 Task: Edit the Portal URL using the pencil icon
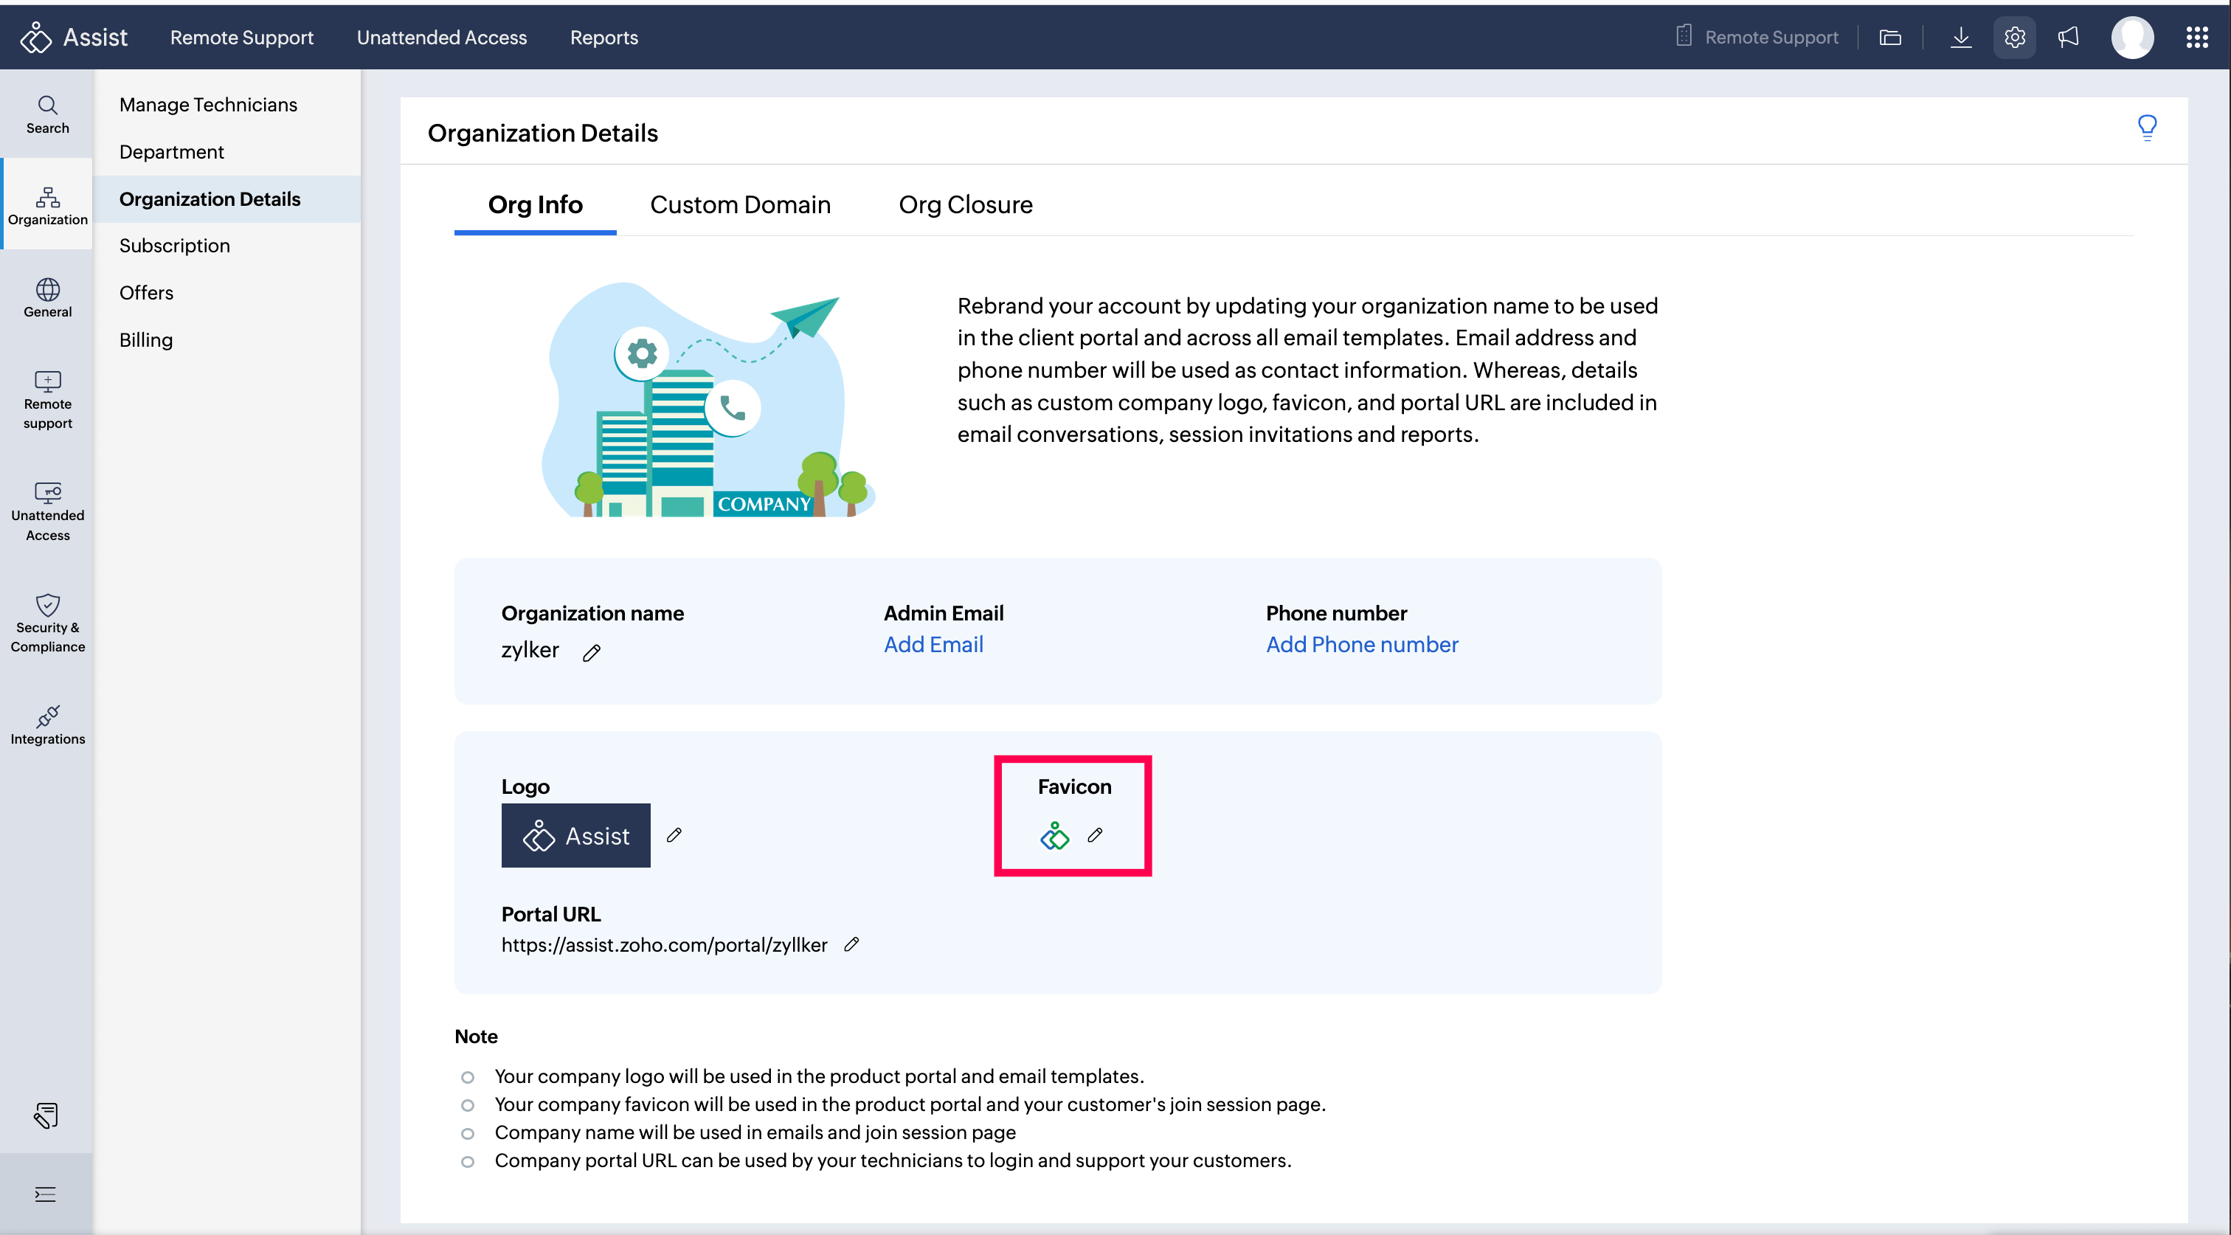click(851, 944)
